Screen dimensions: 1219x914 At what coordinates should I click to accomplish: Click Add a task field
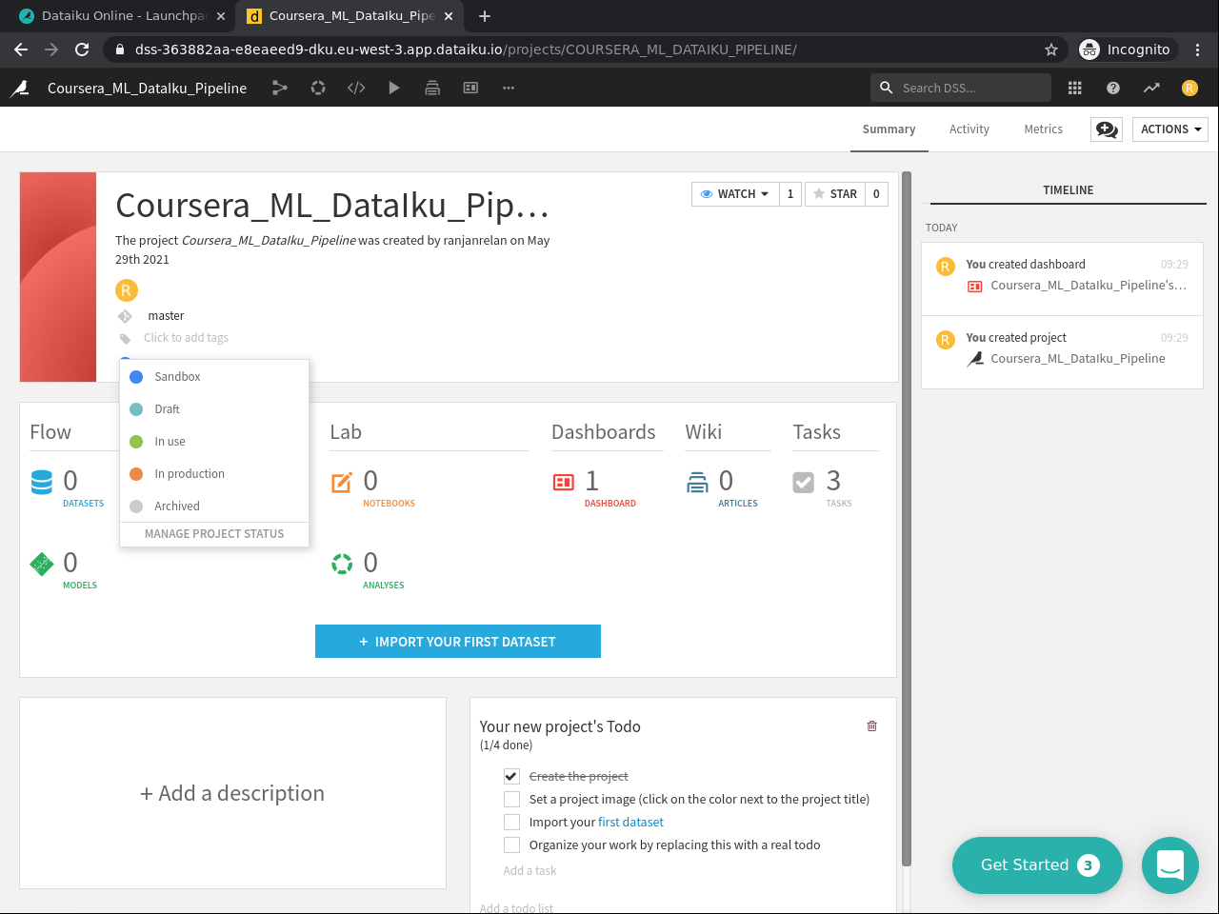[x=530, y=871]
